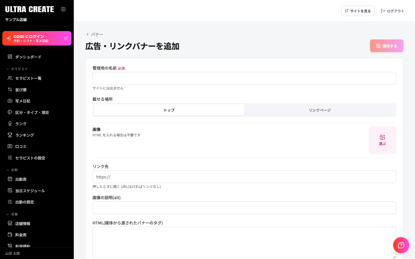The image size is (415, 259).
Task: Click the 区分・タイプ・項目 tag icon
Action: [x=10, y=112]
